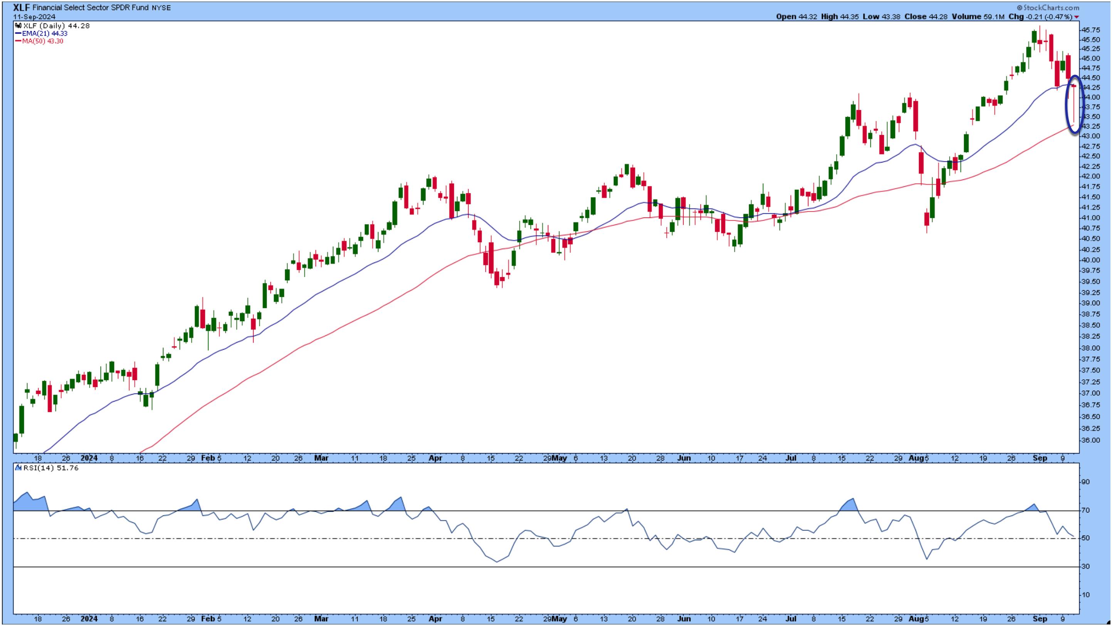
Task: Click the 'RSI(14) 51.76' indicator label
Action: pyautogui.click(x=51, y=468)
